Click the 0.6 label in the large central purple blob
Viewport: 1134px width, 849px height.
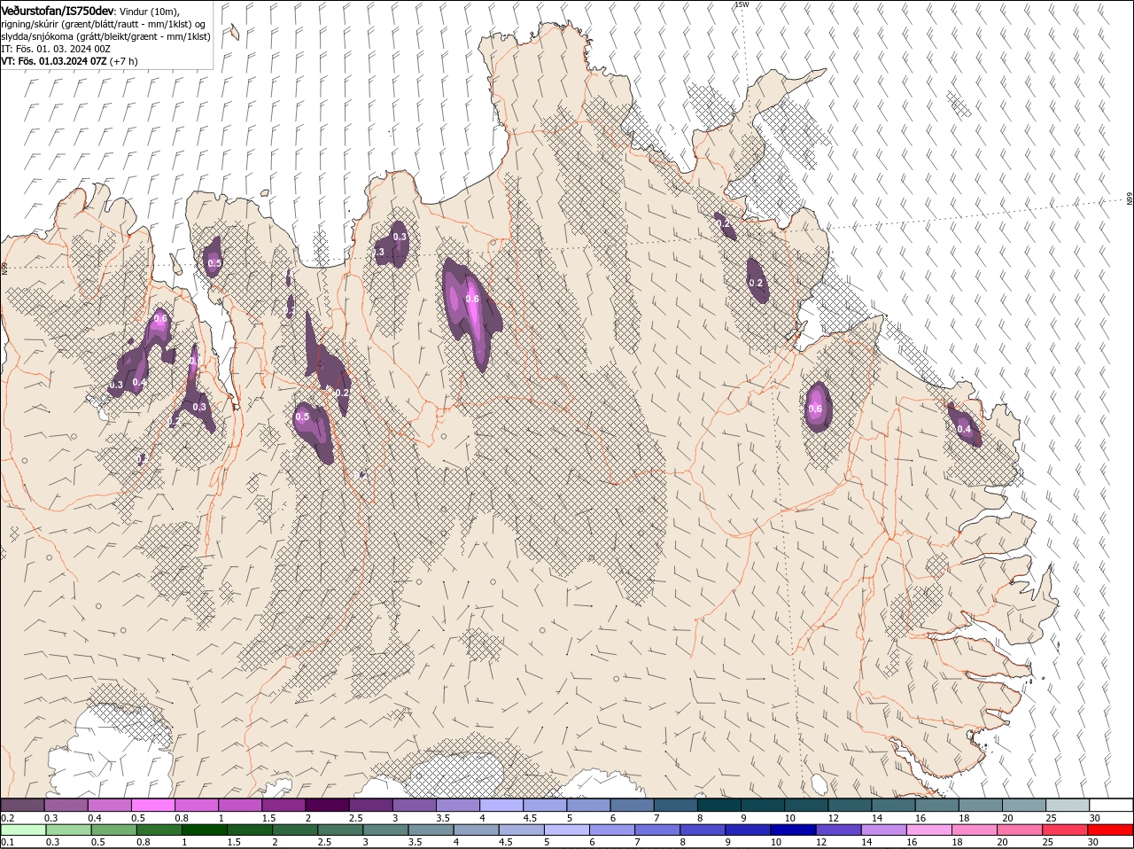click(472, 299)
